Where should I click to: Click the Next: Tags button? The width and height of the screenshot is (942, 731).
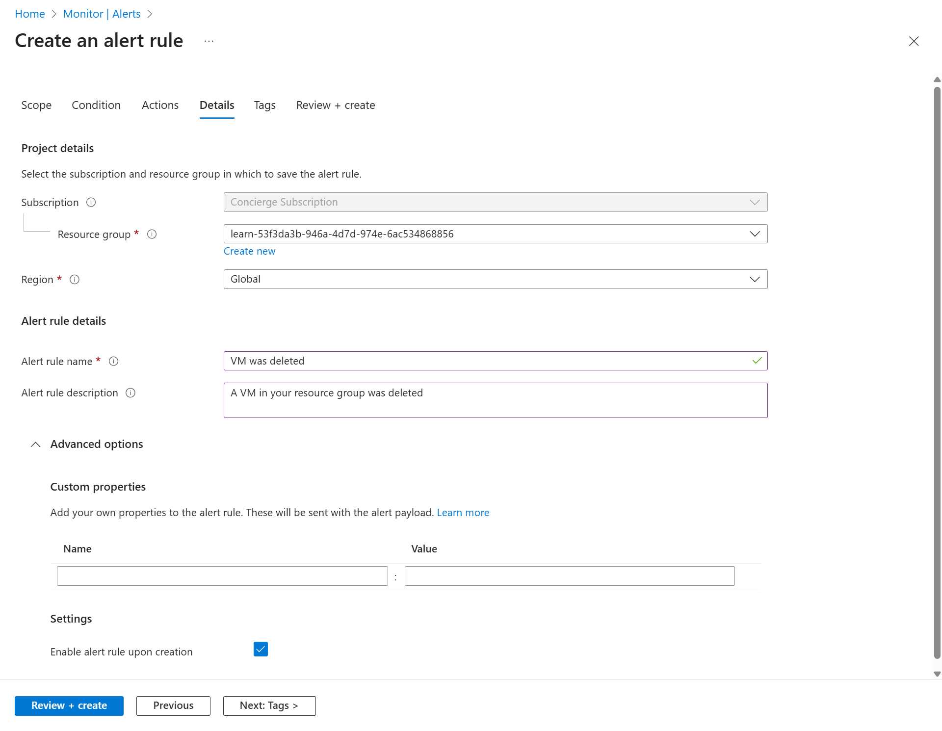coord(269,705)
